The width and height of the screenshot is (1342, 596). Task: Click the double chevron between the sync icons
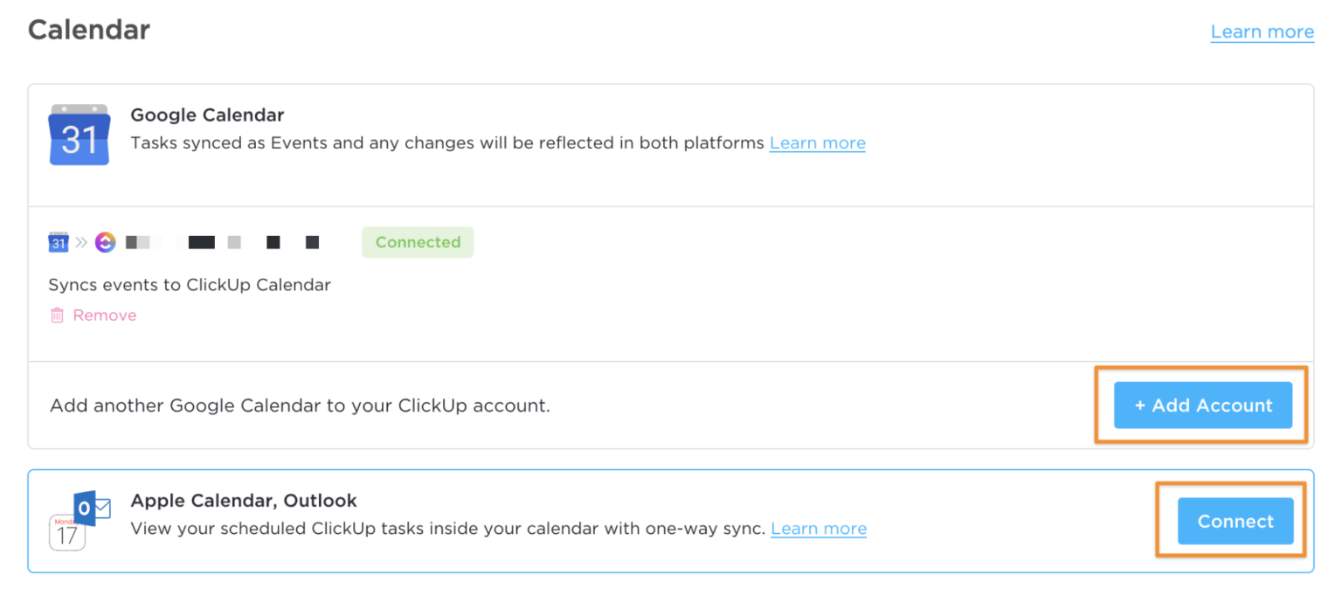pos(81,242)
